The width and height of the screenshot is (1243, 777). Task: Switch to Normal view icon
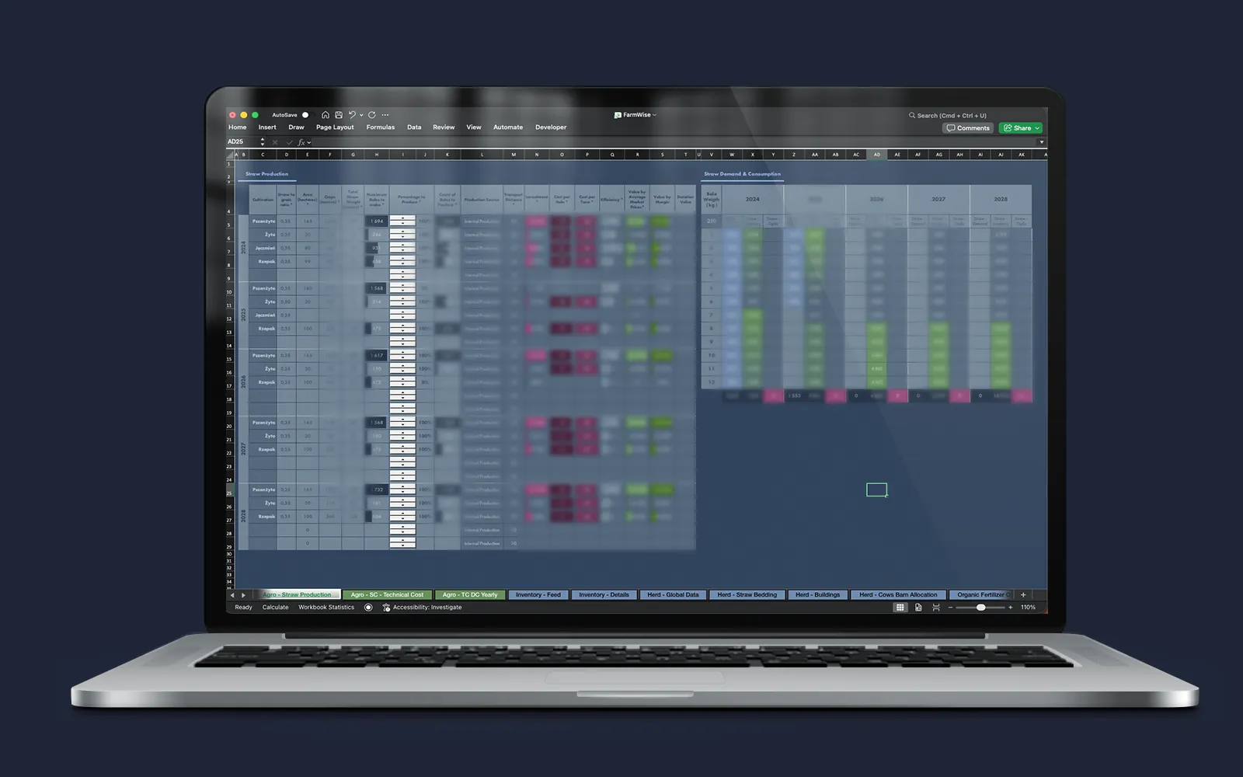tap(900, 608)
